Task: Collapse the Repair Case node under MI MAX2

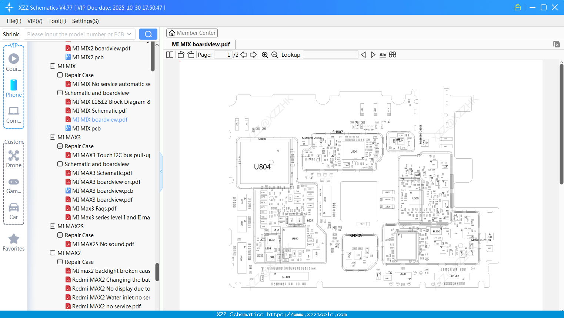Action: (x=60, y=262)
